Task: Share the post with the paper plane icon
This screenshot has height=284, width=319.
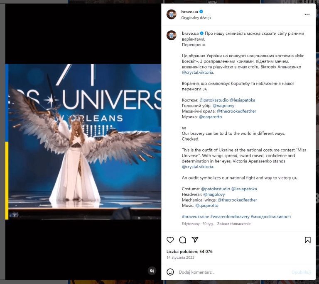Action: [195, 240]
